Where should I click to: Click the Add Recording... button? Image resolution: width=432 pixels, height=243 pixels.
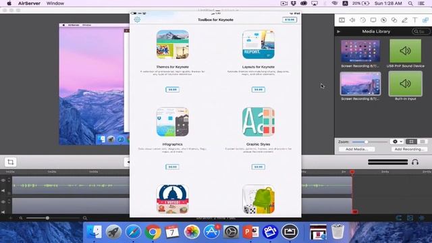pos(410,149)
